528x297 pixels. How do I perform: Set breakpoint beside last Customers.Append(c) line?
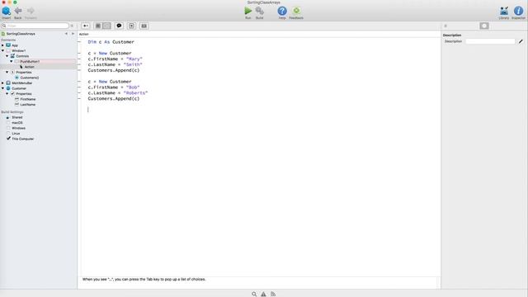[79, 98]
